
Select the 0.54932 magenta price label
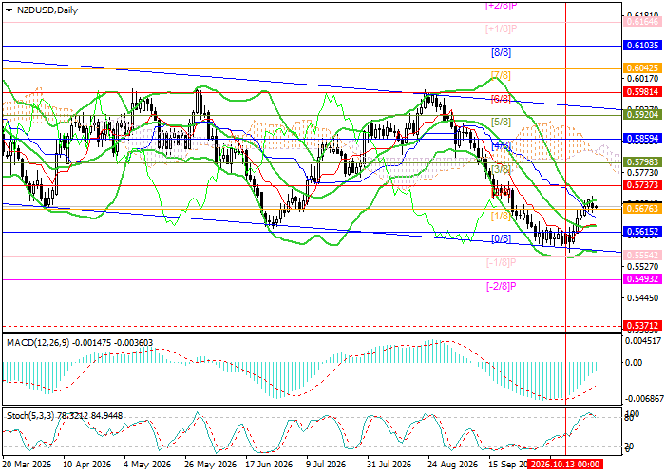point(642,279)
